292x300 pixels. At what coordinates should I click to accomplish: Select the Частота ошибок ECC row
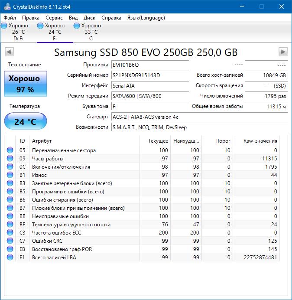(142, 232)
